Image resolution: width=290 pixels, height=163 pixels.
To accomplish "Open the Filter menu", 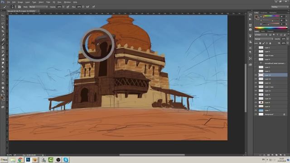I will pos(48,2).
